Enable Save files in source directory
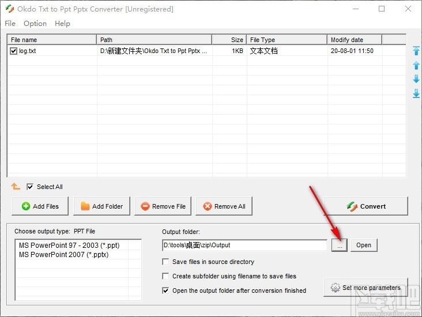This screenshot has height=317, width=422. (x=165, y=262)
